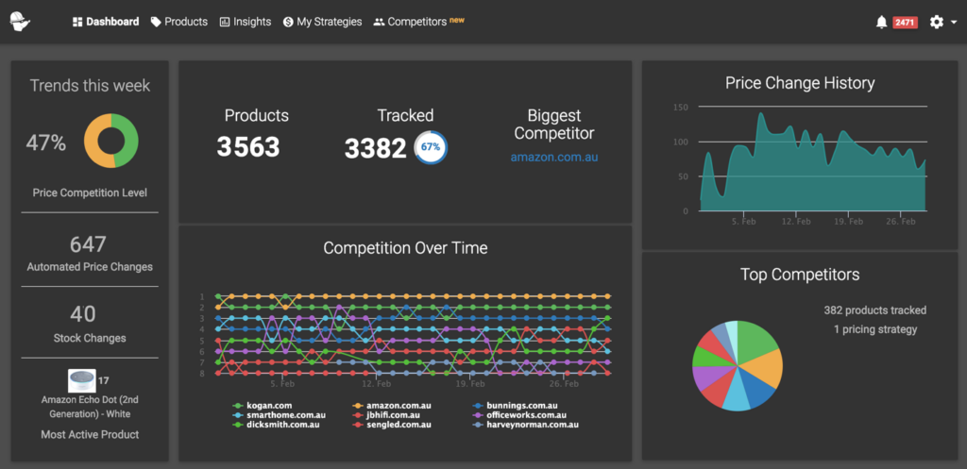Open the amazon.com.au biggest competitor link

tap(554, 158)
